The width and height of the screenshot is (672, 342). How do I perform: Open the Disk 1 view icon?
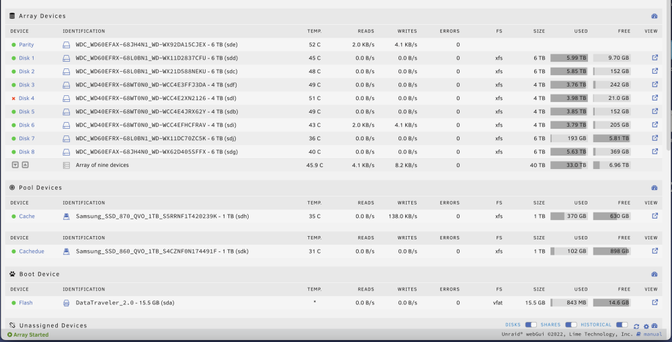pos(655,57)
